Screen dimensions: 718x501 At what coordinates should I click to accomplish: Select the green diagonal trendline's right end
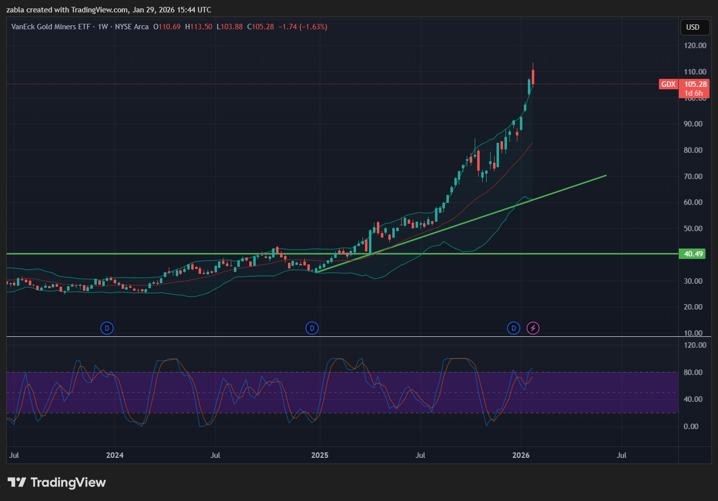(606, 176)
